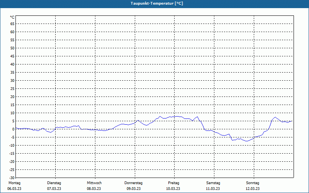Image resolution: width=309 pixels, height=193 pixels.
Task: Click the 10.03.23 date label
Action: click(x=173, y=189)
